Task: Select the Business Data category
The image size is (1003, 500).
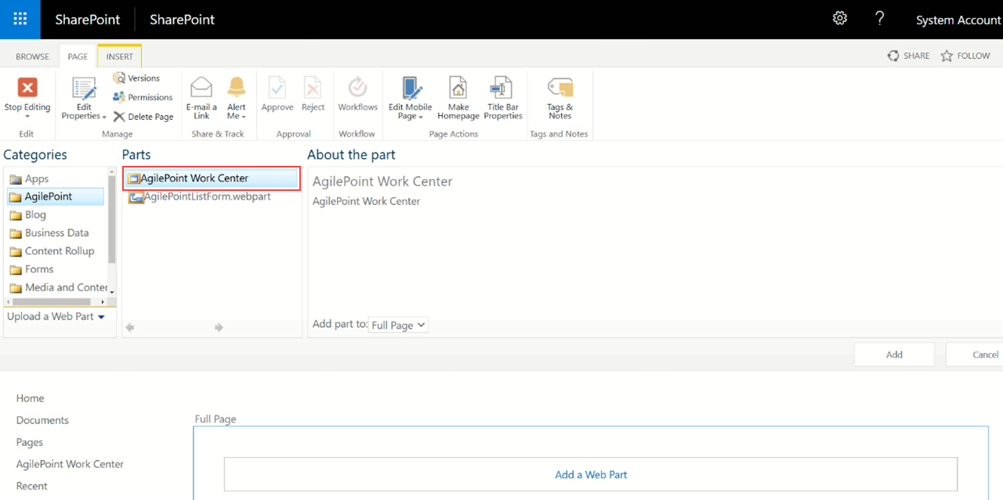Action: pyautogui.click(x=49, y=233)
